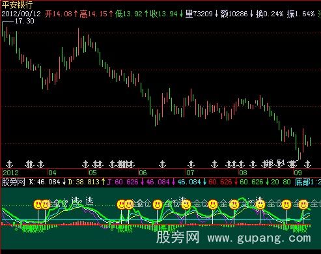Viewport: 321px width, 254px height.
Task: Select the 05 month marker on time axis
Action: [x=92, y=173]
